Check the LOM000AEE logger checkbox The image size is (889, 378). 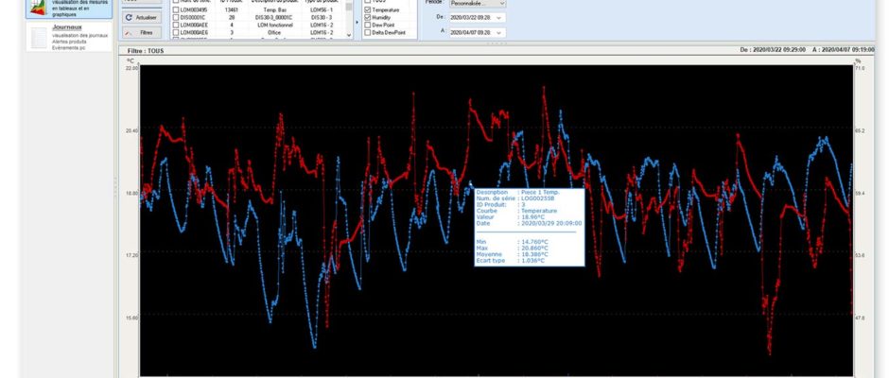point(175,25)
